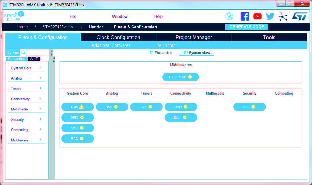Screen dimensions: 312x185
Task: Open the CAN2 configuration button
Action: (x=181, y=107)
